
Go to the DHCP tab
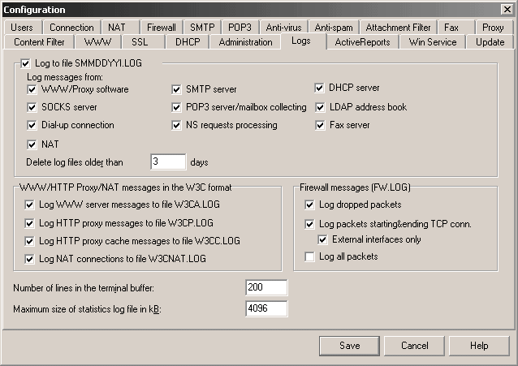click(x=188, y=41)
